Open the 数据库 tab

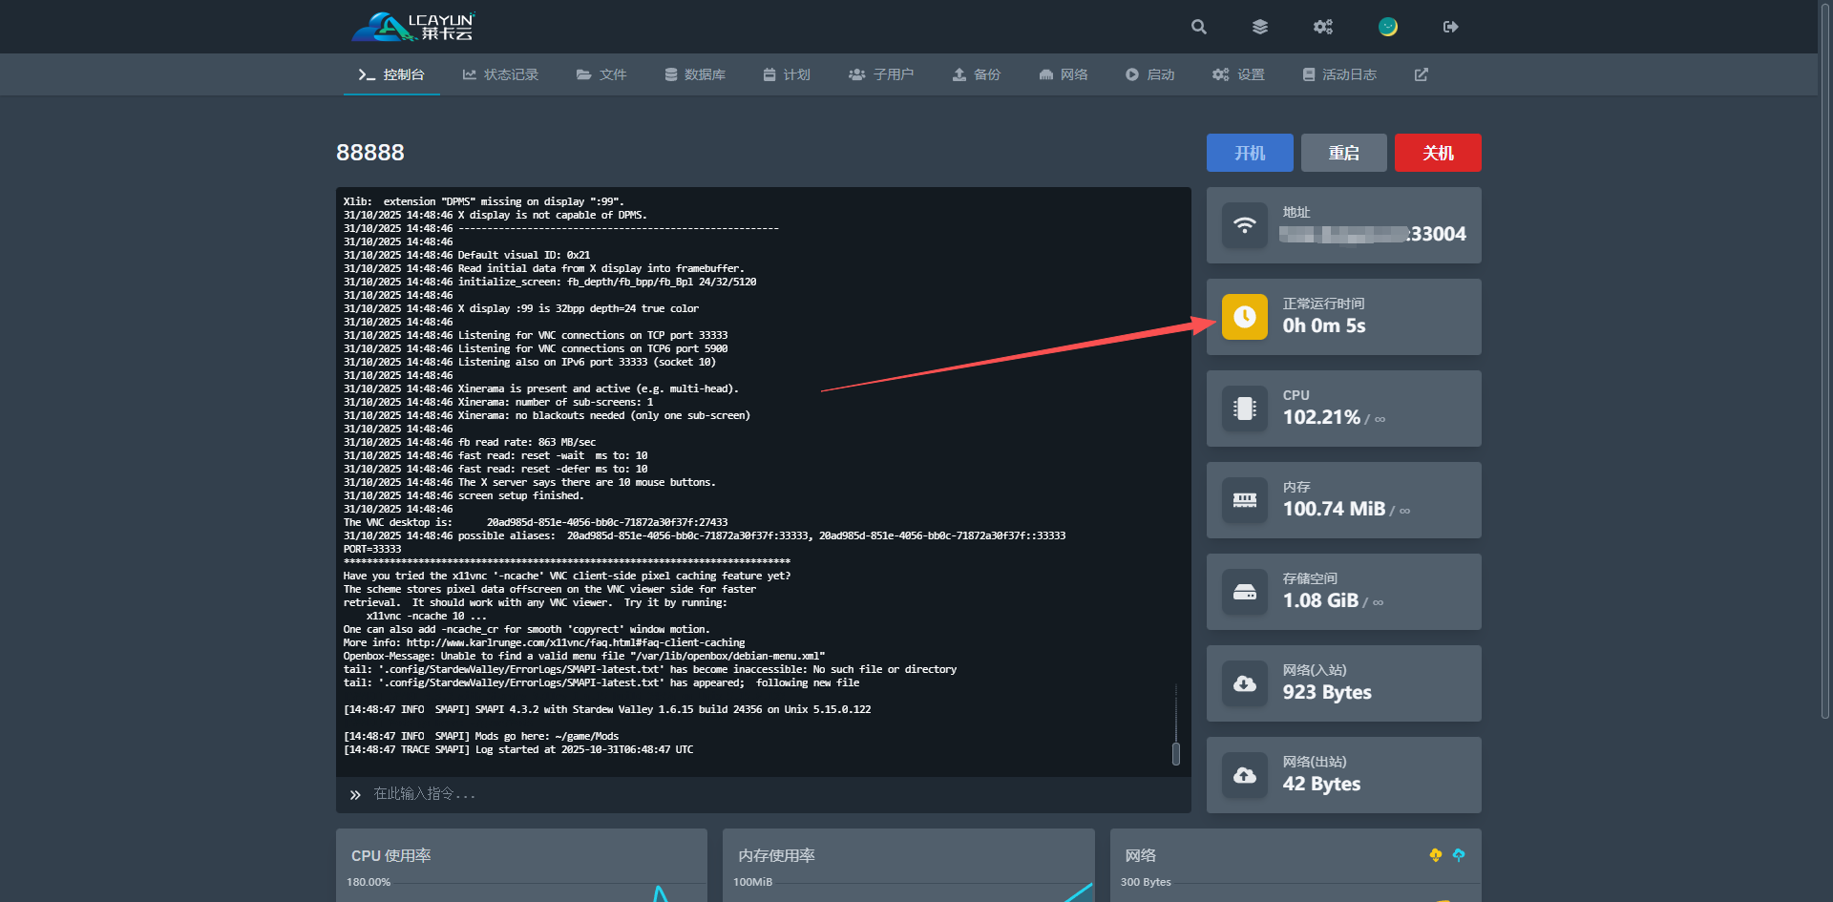coord(695,74)
